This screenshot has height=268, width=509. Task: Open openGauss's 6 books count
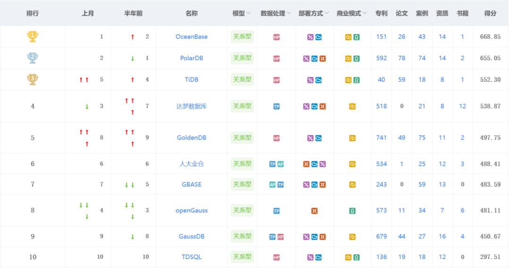[463, 210]
